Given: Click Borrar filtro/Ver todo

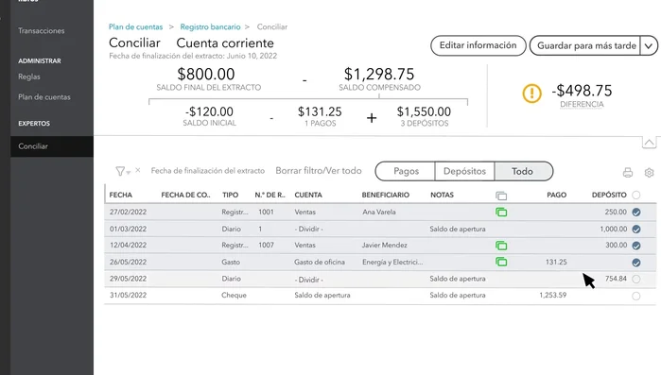Looking at the screenshot, I should tap(319, 170).
